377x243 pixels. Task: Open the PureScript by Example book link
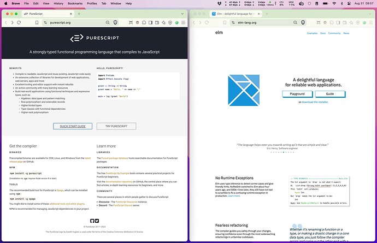coord(117,173)
